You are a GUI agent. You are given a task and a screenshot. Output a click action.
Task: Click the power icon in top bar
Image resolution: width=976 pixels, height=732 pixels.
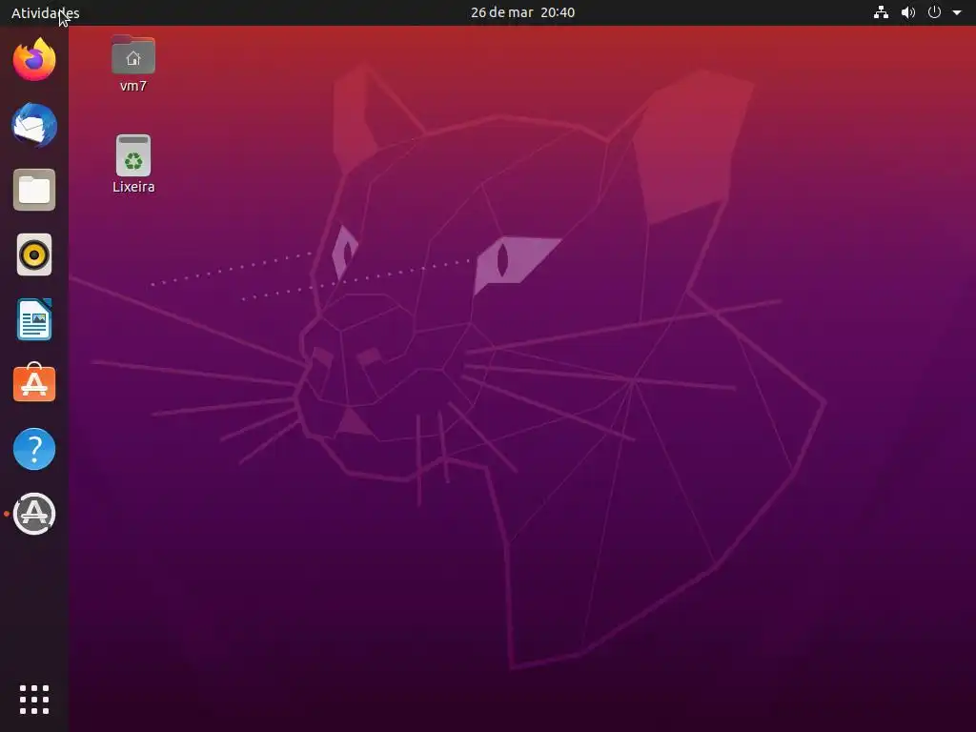click(x=934, y=12)
